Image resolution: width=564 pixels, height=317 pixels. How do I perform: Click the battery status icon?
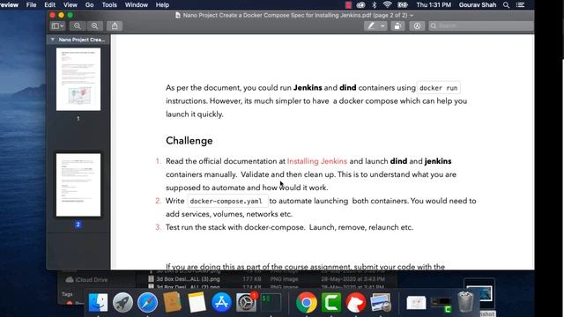point(403,5)
